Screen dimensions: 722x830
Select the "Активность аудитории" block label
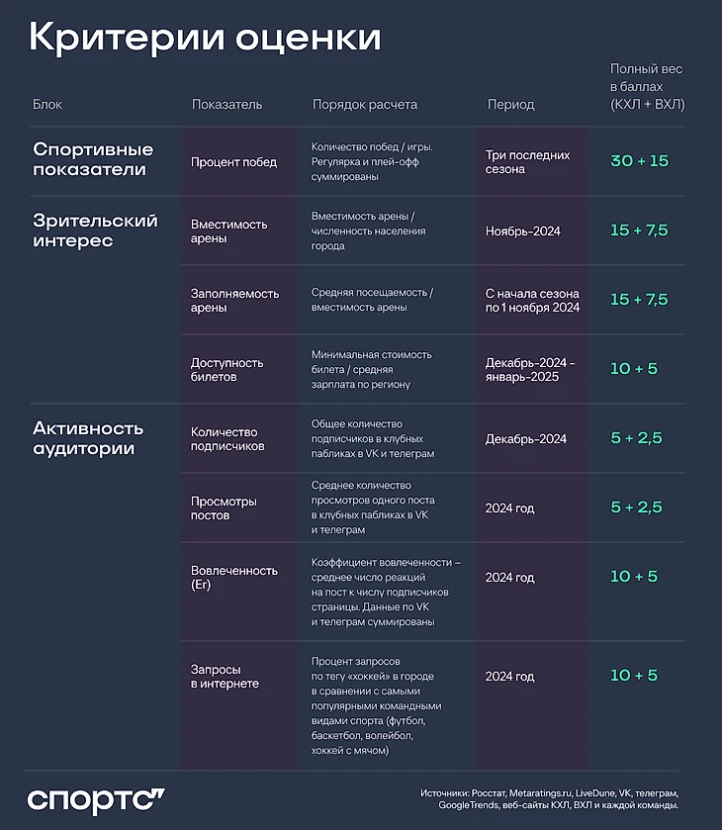(88, 438)
